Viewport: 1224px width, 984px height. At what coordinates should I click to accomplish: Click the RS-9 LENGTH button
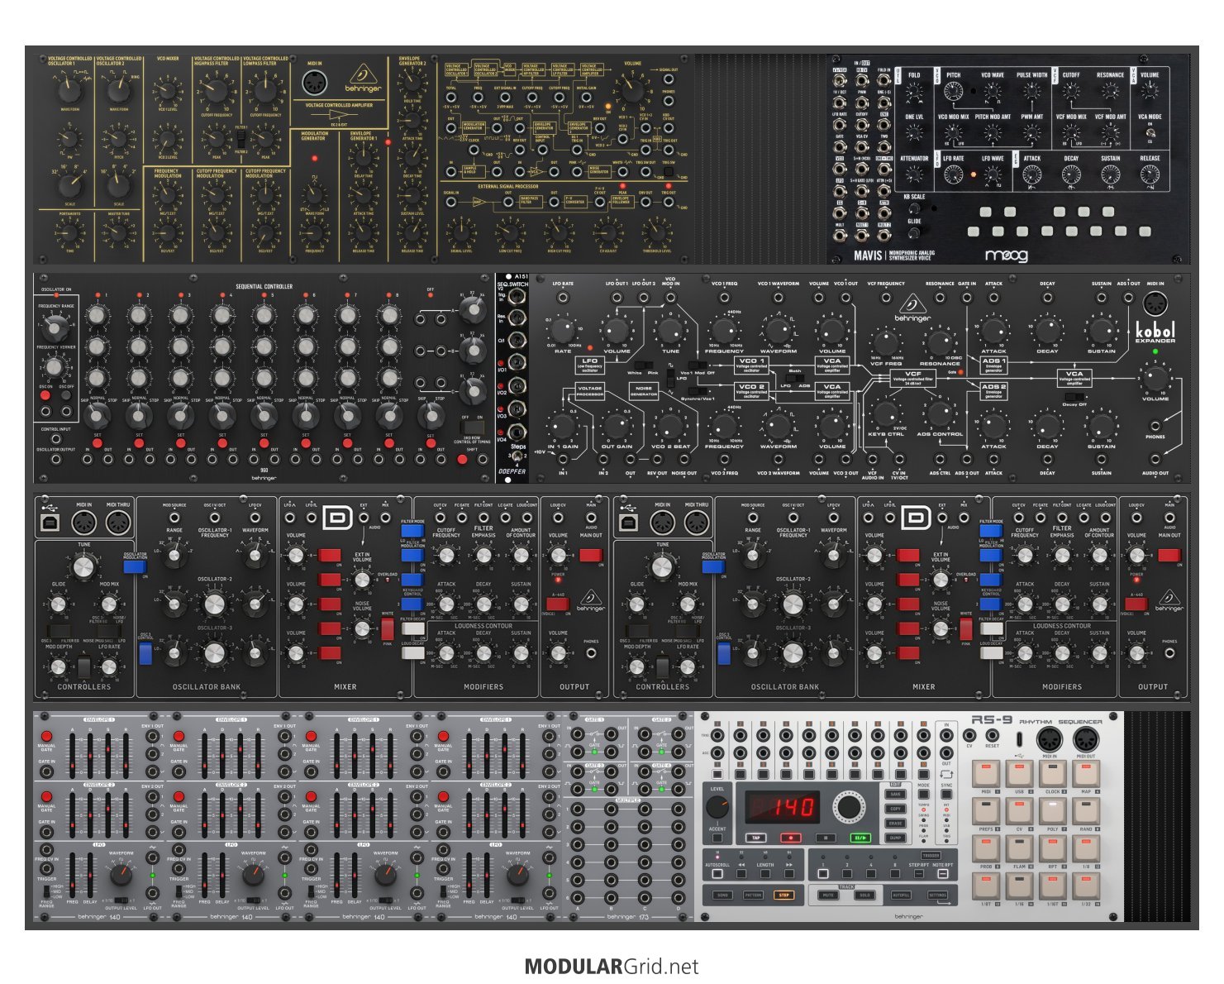[x=765, y=874]
